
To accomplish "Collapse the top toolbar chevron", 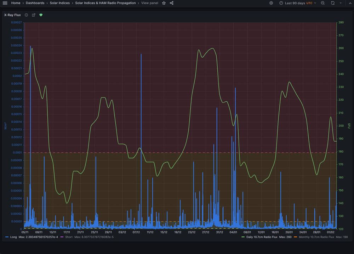I will pyautogui.click(x=350, y=3).
